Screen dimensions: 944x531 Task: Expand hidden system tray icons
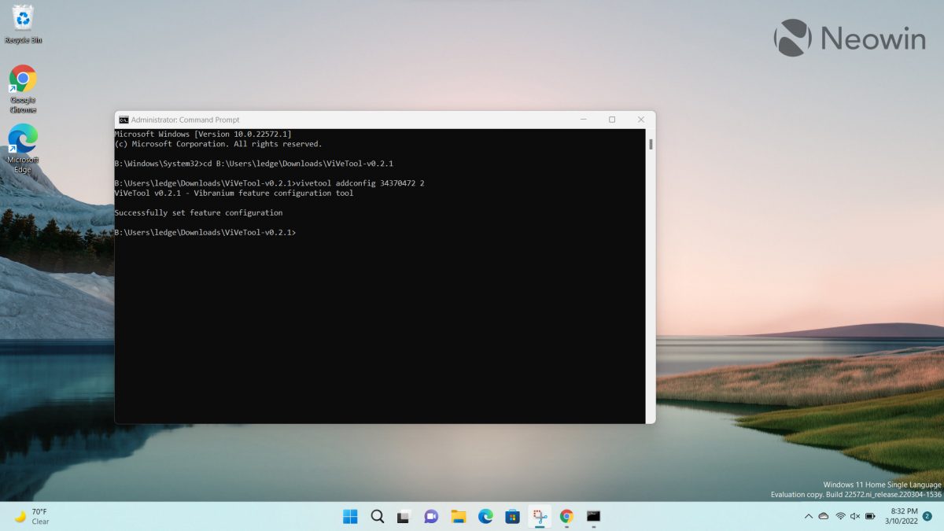pyautogui.click(x=808, y=517)
